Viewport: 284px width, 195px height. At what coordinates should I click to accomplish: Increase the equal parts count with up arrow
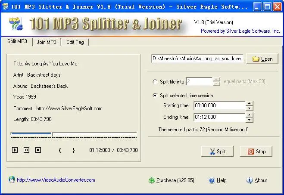216,79
